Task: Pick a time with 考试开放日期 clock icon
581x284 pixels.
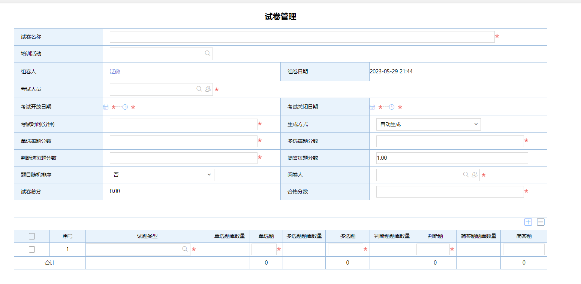Action: tap(125, 107)
